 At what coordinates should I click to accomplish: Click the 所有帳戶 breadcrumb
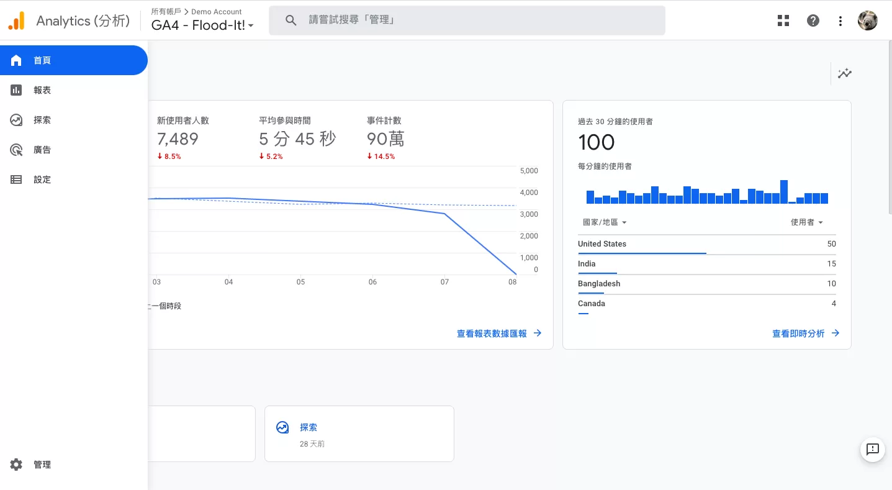point(166,11)
